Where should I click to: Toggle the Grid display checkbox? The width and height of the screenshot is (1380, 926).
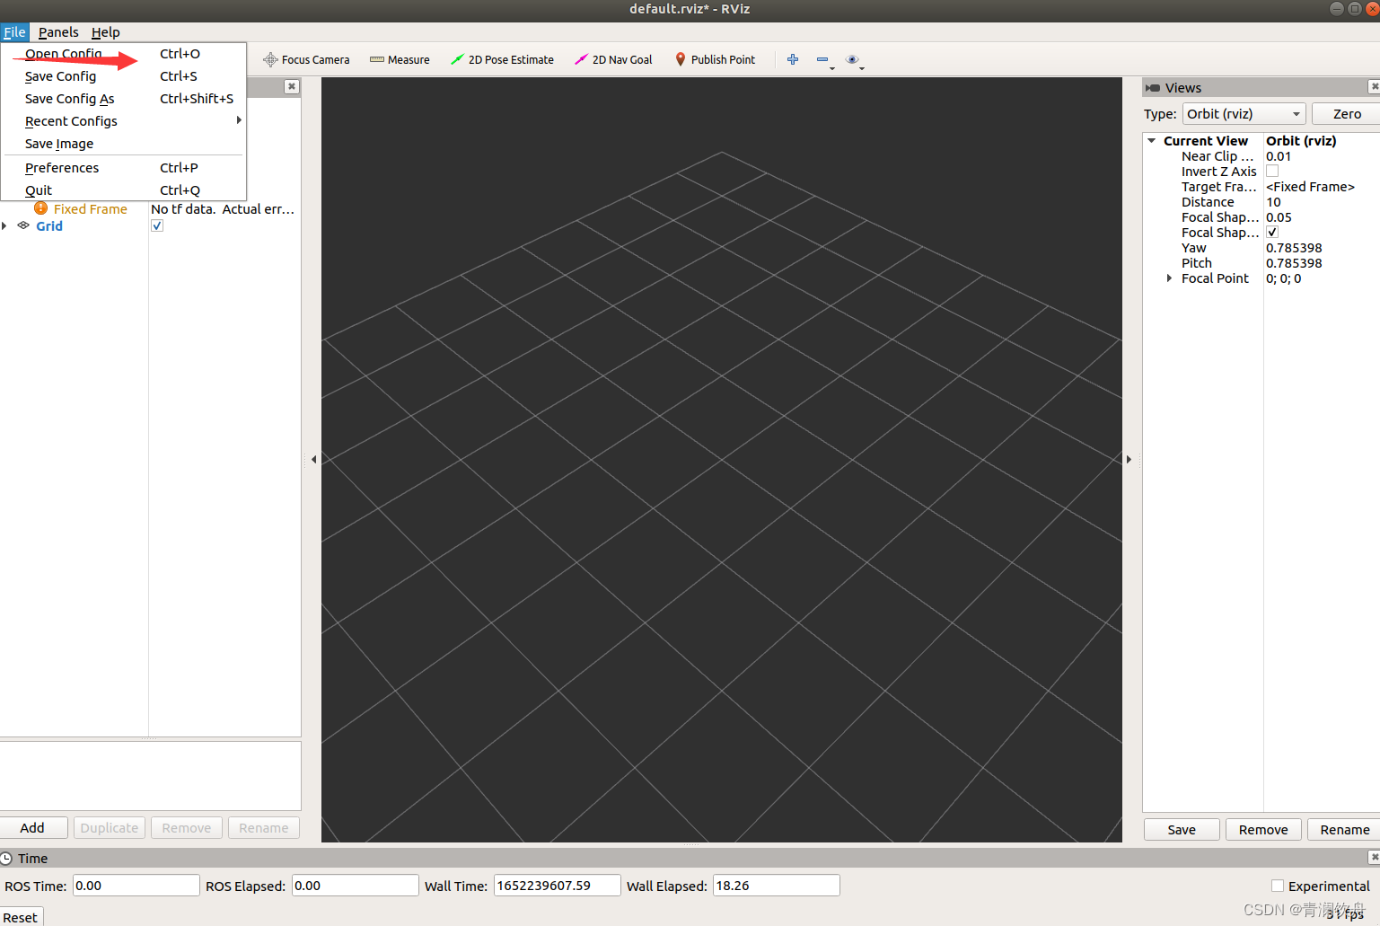point(157,225)
